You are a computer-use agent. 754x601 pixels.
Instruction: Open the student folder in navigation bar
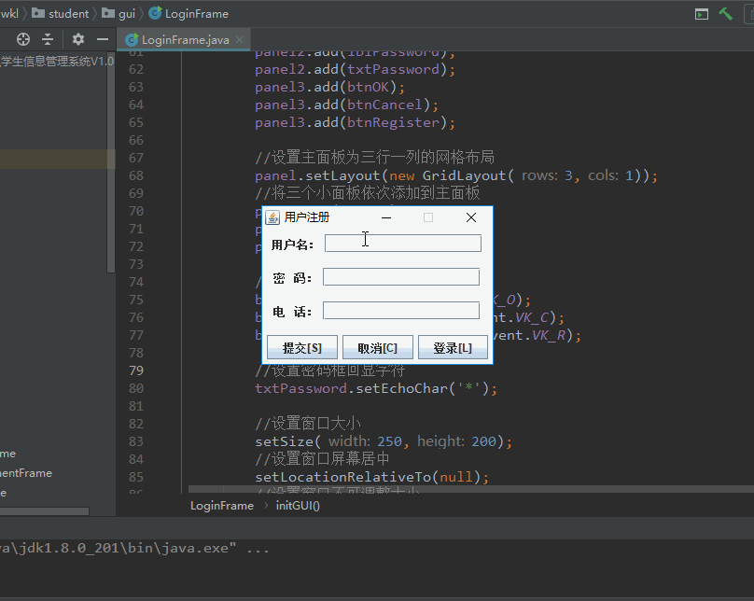[60, 13]
